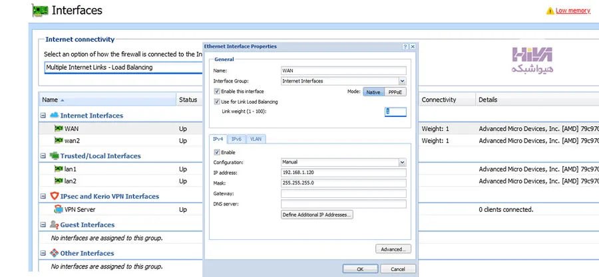Confirm the dialog with OK

(x=360, y=269)
